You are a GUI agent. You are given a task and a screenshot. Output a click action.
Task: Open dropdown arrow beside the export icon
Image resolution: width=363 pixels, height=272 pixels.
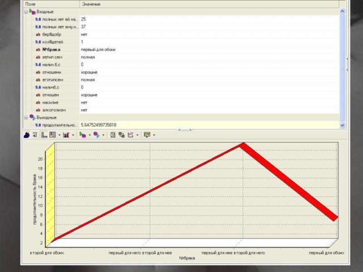(154, 135)
